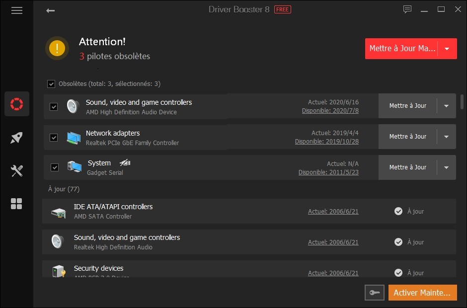Click the Security devices icon
The image size is (467, 308).
tap(59, 271)
